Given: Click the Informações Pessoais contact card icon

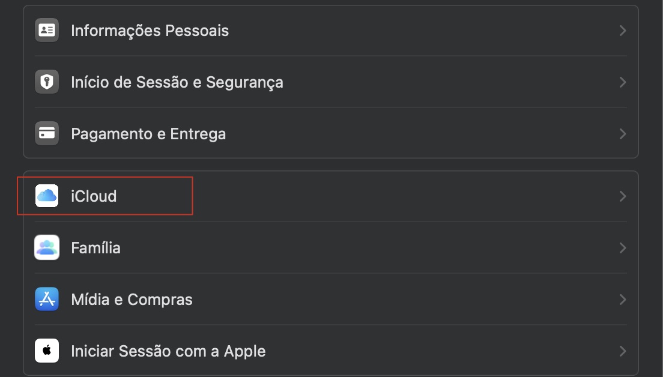Looking at the screenshot, I should click(x=47, y=30).
